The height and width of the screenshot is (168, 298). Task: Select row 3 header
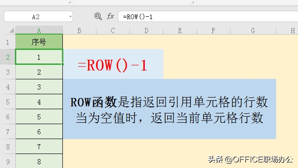pos(7,72)
